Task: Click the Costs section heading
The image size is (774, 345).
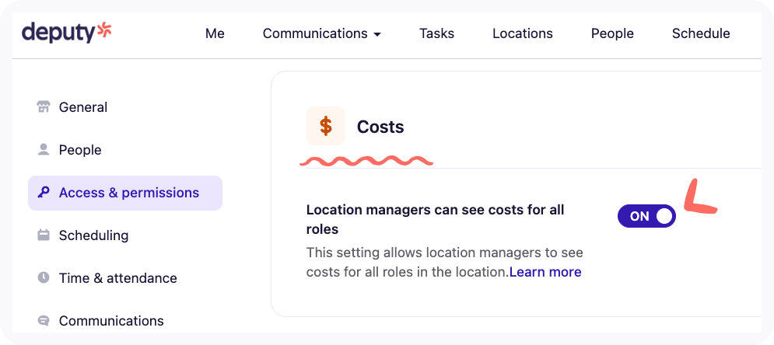Action: point(380,127)
